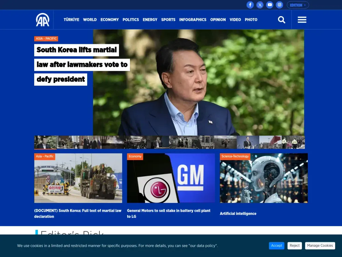Viewport: 342px width, 257px height.
Task: Open the X (Twitter) social icon
Action: coord(260,5)
